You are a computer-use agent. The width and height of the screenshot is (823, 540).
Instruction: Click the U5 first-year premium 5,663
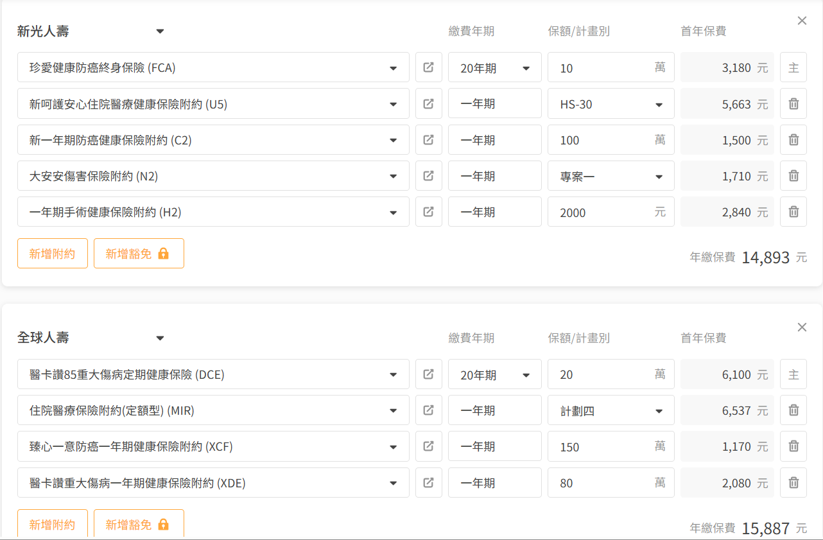point(727,103)
